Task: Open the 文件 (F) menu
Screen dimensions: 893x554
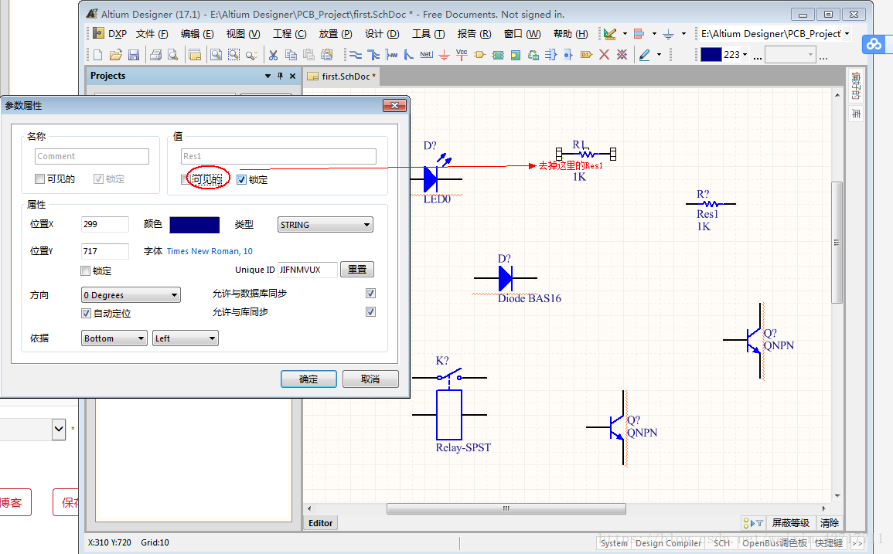Action: 152,33
